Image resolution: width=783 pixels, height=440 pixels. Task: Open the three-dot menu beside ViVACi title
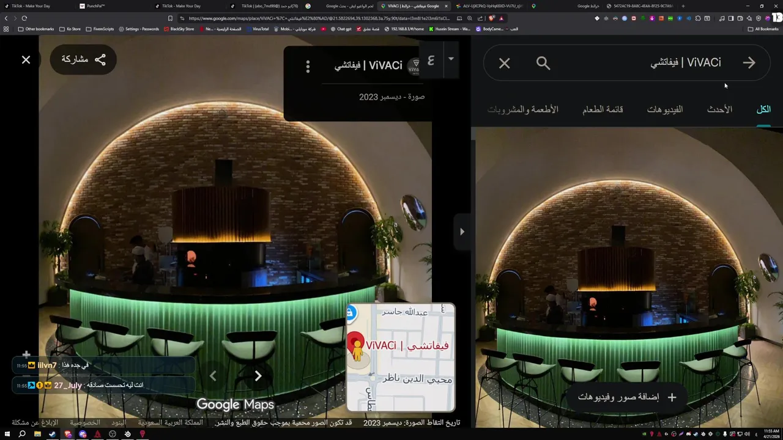[308, 65]
